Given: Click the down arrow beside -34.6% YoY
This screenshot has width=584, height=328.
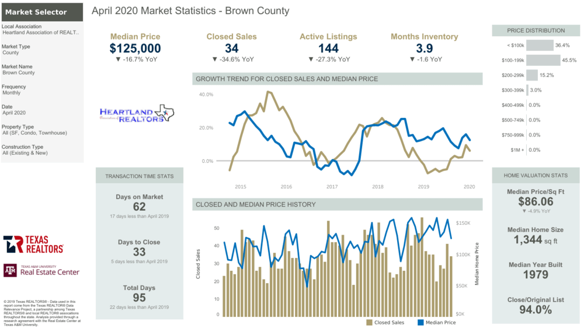Looking at the screenshot, I should pyautogui.click(x=214, y=60).
